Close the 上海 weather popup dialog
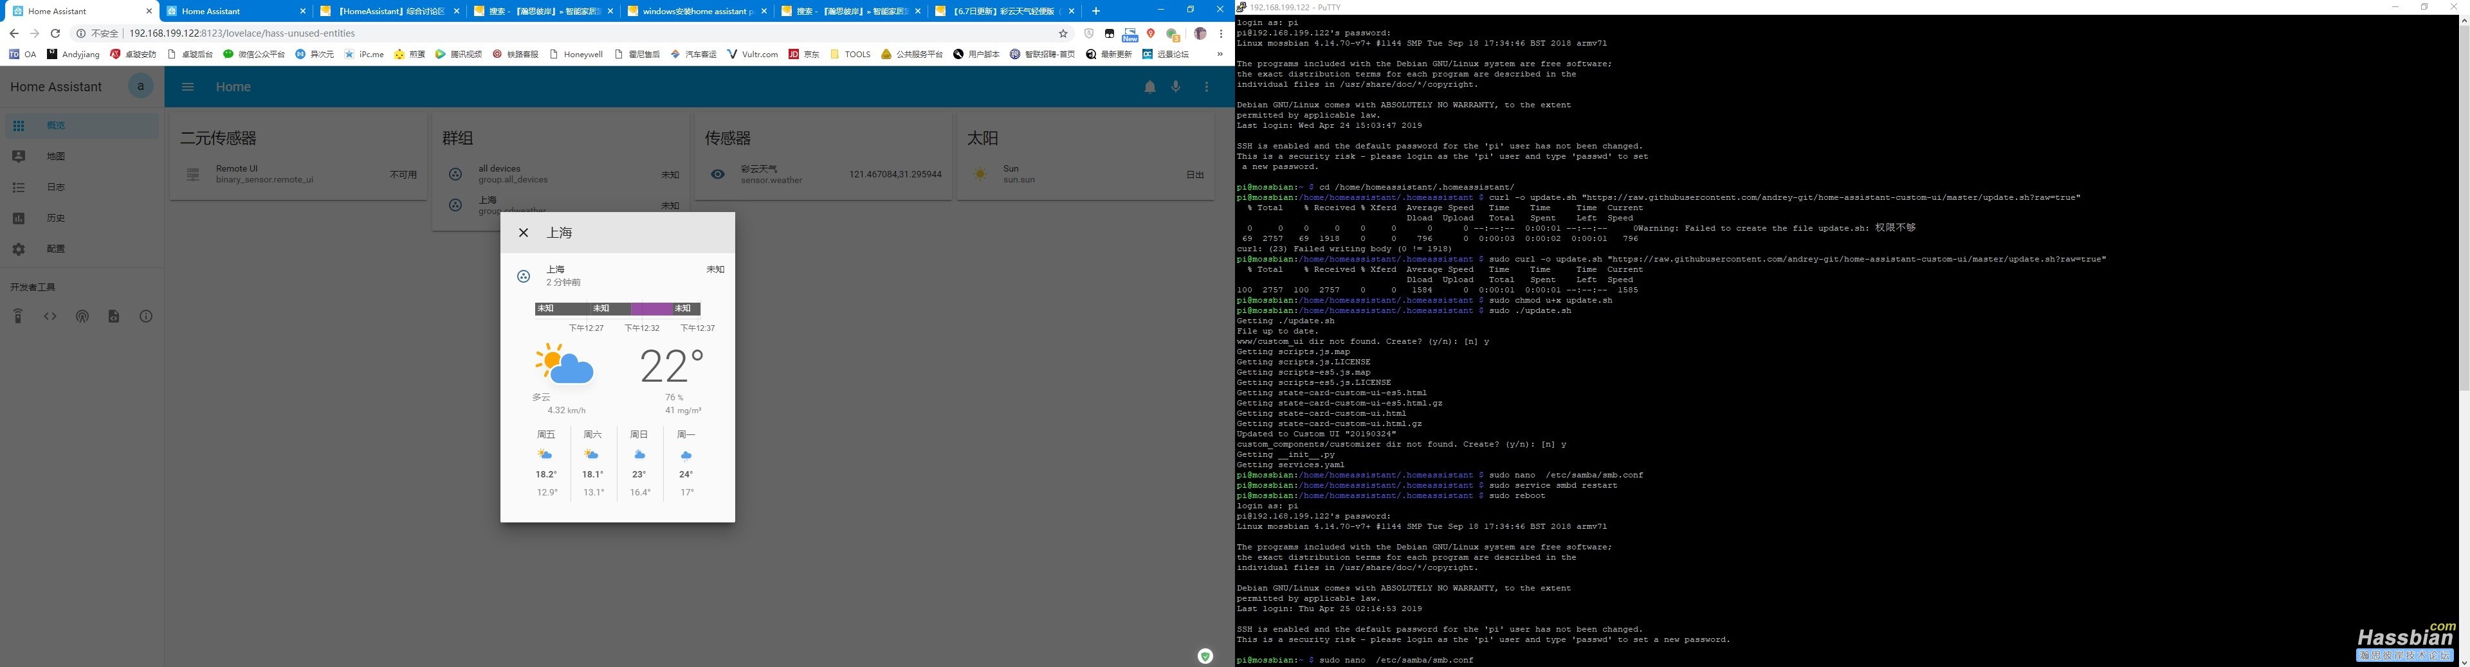 524,233
